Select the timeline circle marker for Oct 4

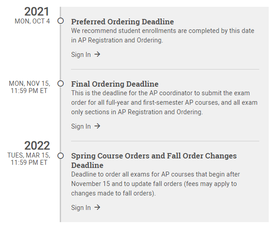coord(61,21)
